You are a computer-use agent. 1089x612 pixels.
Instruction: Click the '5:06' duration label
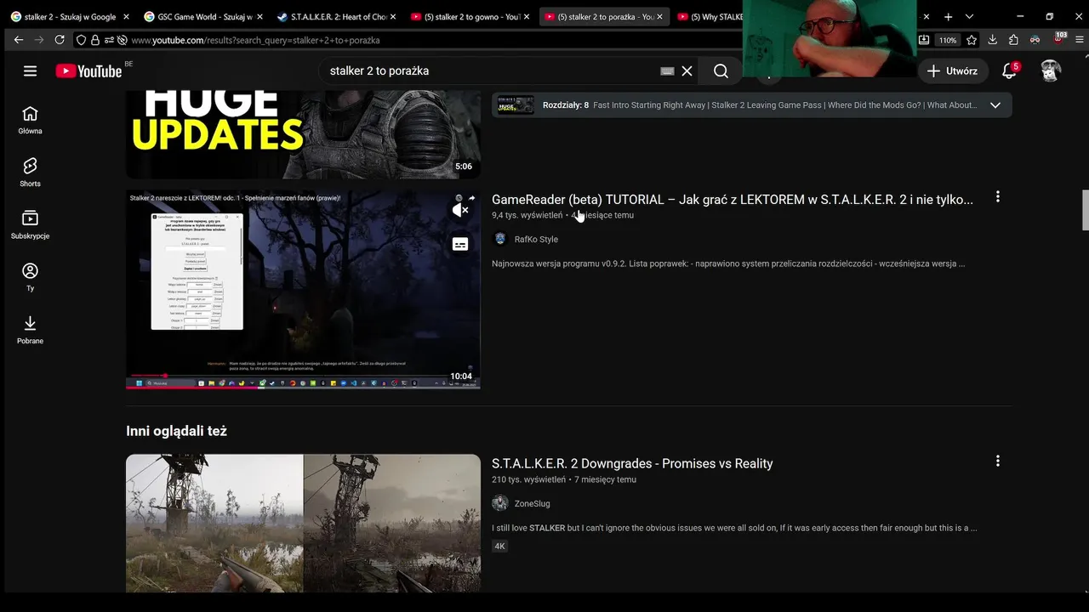(x=463, y=167)
